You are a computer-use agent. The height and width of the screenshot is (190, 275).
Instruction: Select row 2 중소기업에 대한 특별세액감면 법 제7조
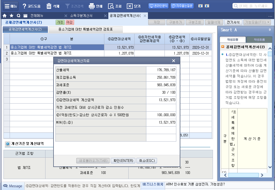[57, 53]
